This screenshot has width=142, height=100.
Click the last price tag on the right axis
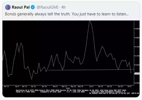click(x=137, y=74)
